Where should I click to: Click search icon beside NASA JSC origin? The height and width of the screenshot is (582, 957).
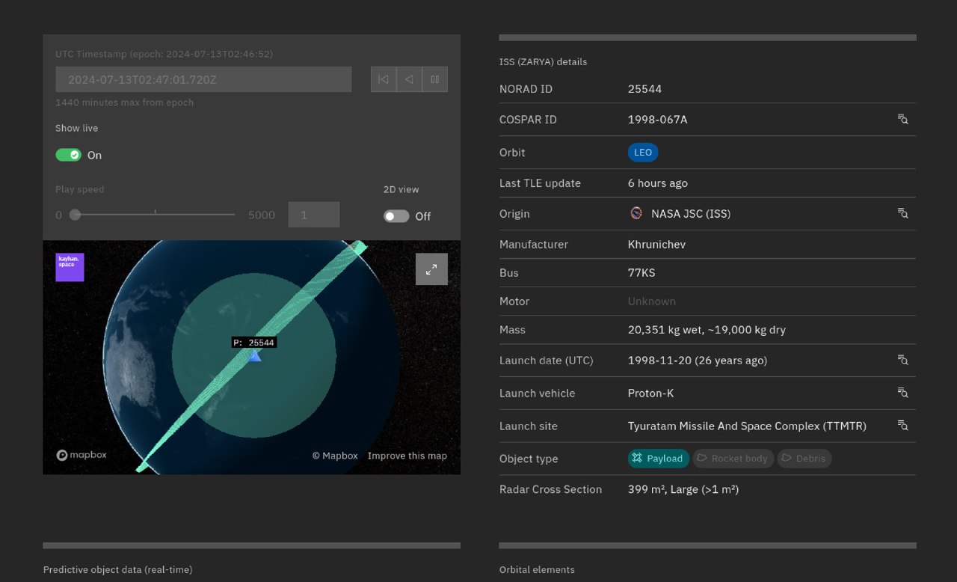click(x=902, y=214)
